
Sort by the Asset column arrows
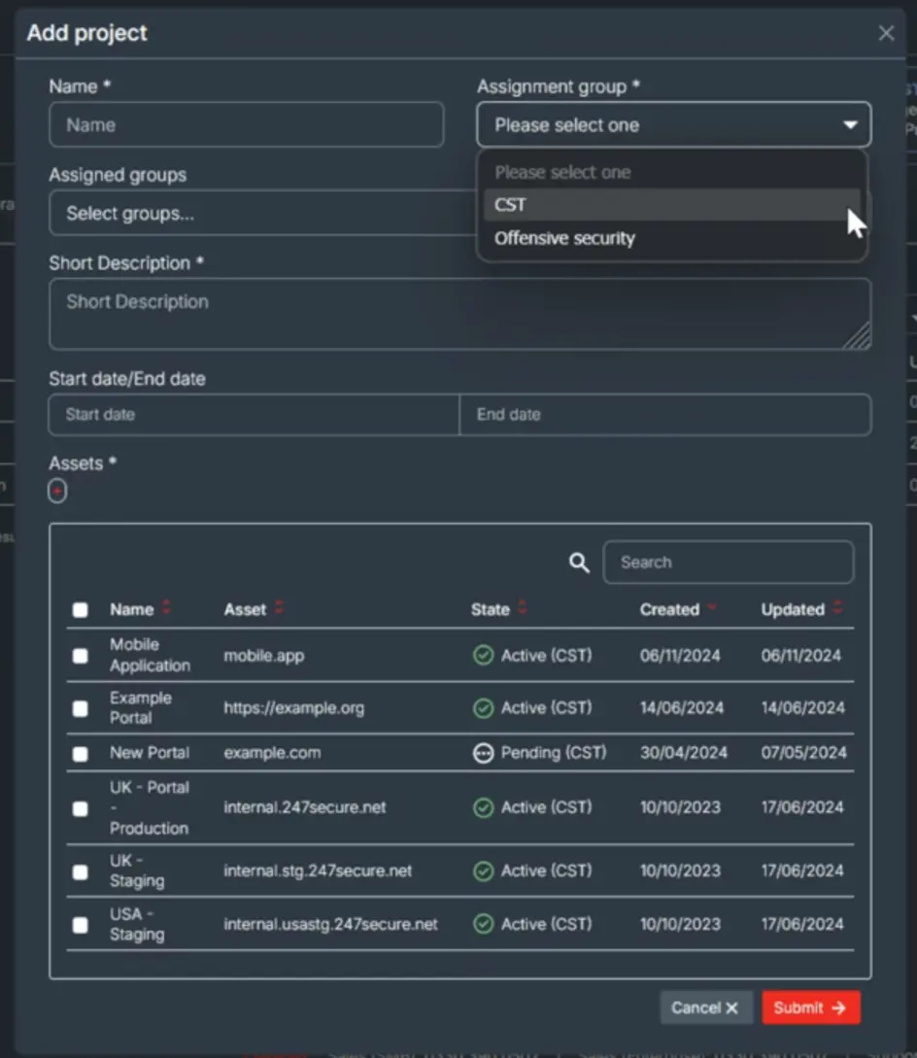click(x=280, y=607)
